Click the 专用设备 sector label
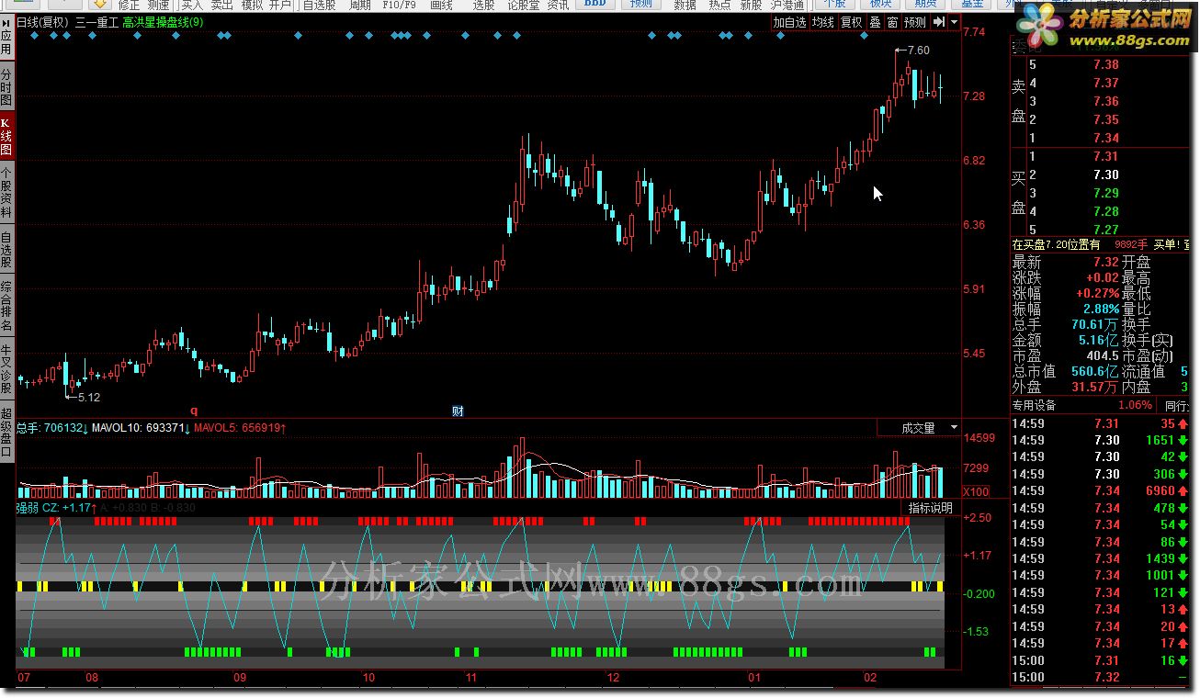This screenshot has width=1200, height=698. [x=1035, y=405]
